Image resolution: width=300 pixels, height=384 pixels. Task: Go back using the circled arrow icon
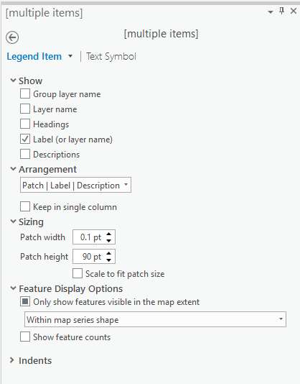tap(12, 37)
